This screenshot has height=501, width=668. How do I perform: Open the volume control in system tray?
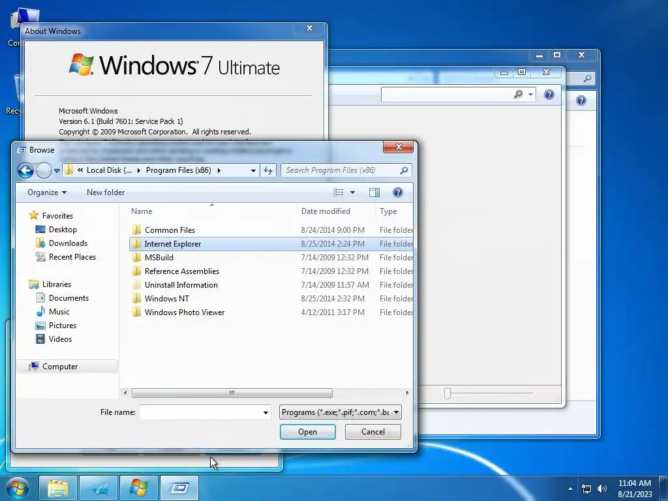602,489
